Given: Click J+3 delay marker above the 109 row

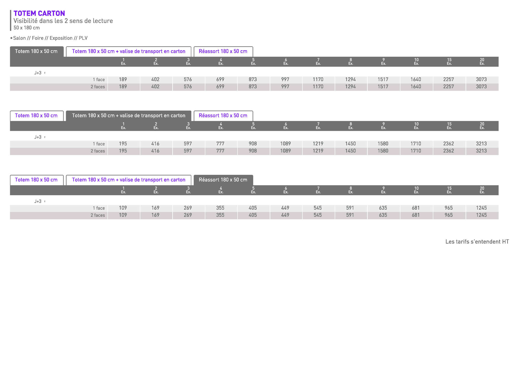Looking at the screenshot, I should 38,201.
